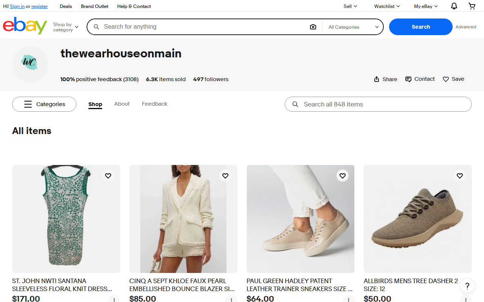Open the green floral dress thumbnail

[66, 219]
